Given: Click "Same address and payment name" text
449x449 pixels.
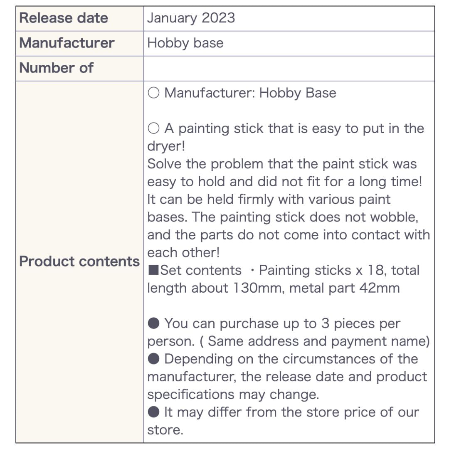Looking at the screenshot, I should (x=318, y=341).
